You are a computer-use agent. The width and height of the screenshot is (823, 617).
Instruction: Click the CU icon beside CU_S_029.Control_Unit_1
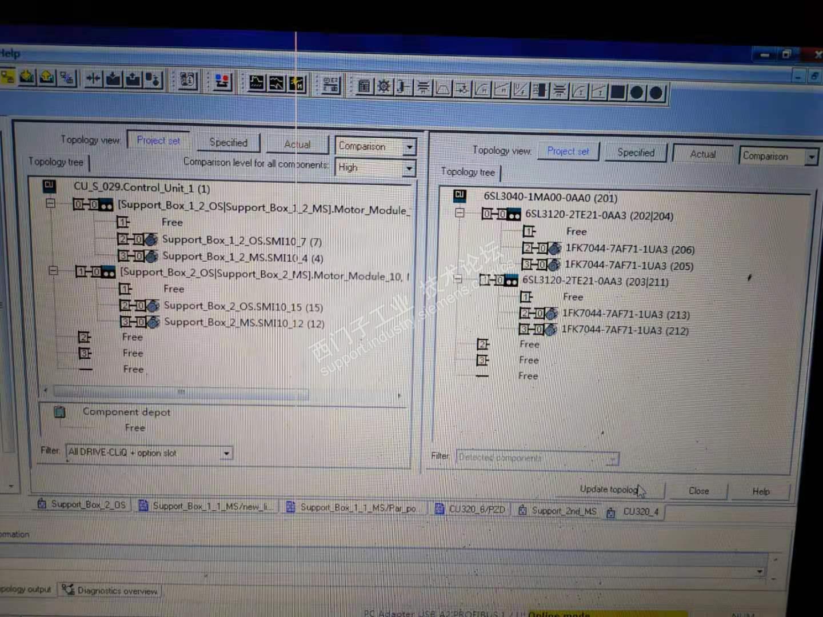[x=49, y=186]
